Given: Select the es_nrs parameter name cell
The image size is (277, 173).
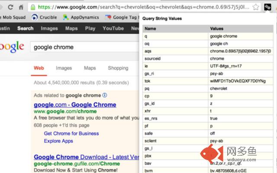Looking at the screenshot, I should [175, 119].
